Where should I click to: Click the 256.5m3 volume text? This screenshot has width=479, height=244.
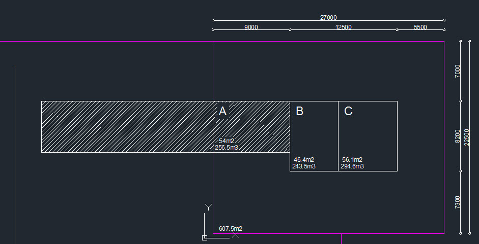coord(227,148)
